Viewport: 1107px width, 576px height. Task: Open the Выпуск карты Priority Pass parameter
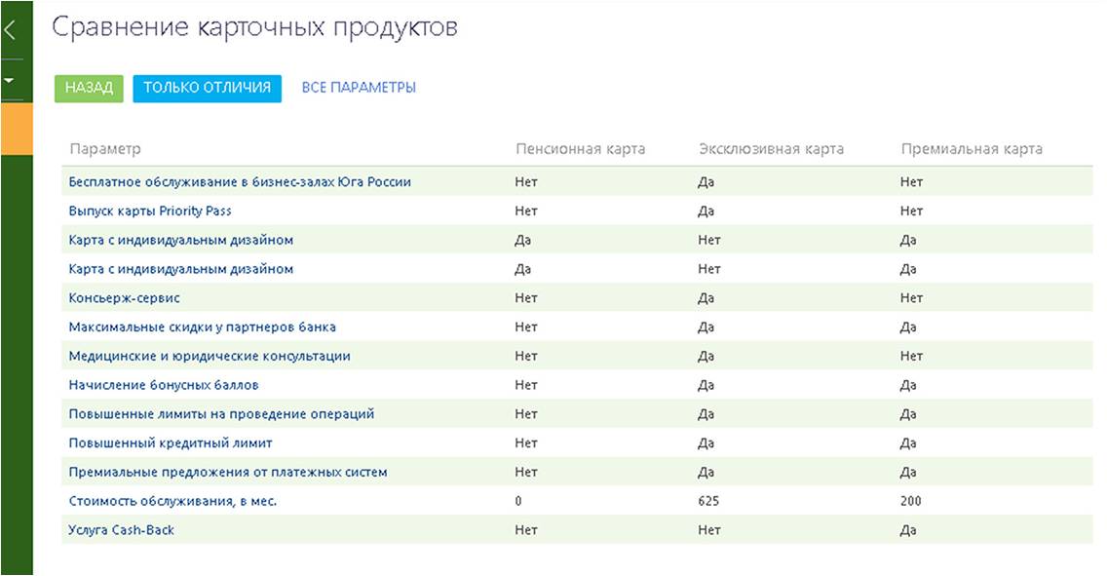[150, 211]
